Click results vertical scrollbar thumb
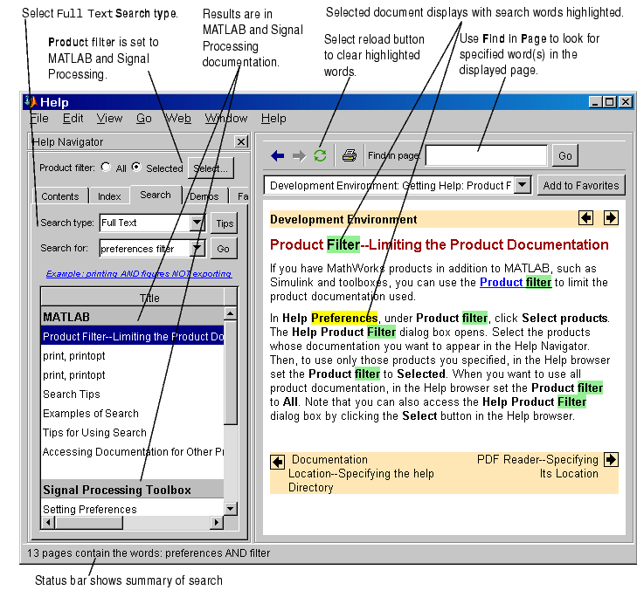Viewport: 637px width, 597px height. pyautogui.click(x=231, y=372)
